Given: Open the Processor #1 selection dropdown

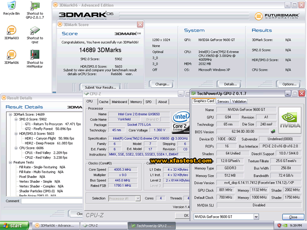Looking at the screenshot, I should [x=138, y=199].
